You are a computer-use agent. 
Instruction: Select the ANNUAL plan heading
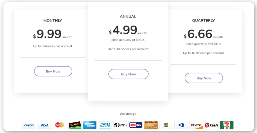[128, 17]
